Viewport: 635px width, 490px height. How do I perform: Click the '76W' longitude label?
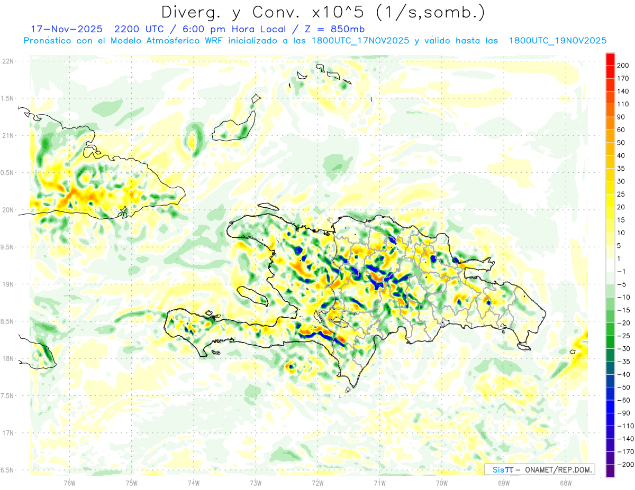[69, 483]
